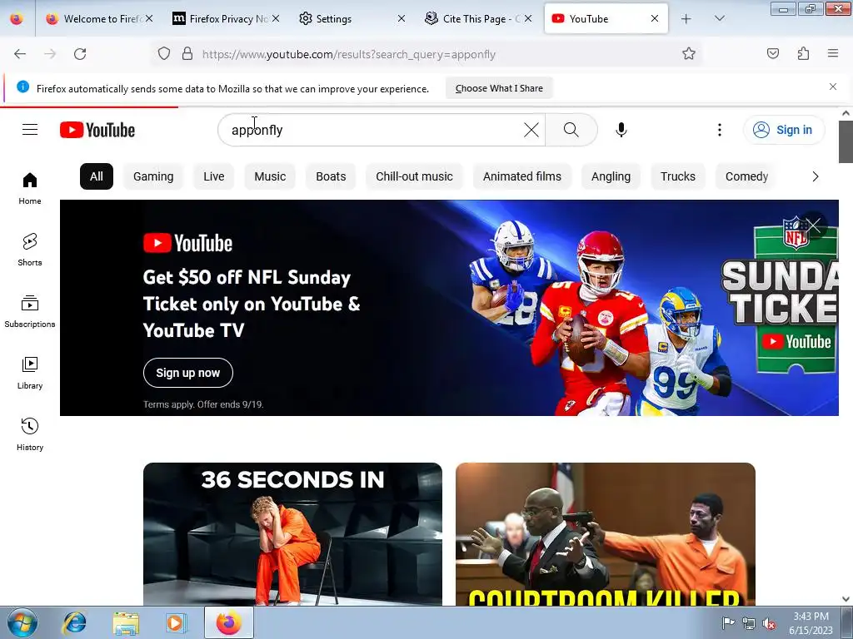The image size is (853, 639).
Task: Select the Animated films chip
Action: click(521, 176)
